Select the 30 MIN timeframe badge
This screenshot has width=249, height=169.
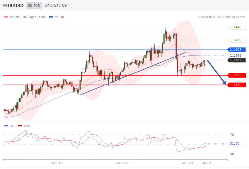pyautogui.click(x=34, y=6)
